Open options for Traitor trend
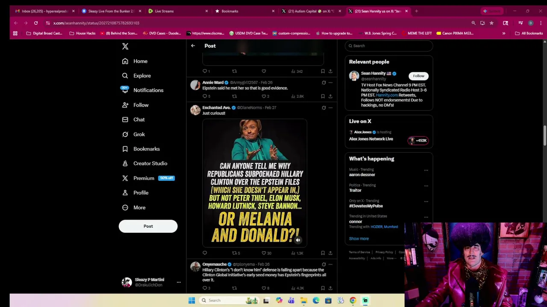This screenshot has width=547, height=307. click(426, 186)
